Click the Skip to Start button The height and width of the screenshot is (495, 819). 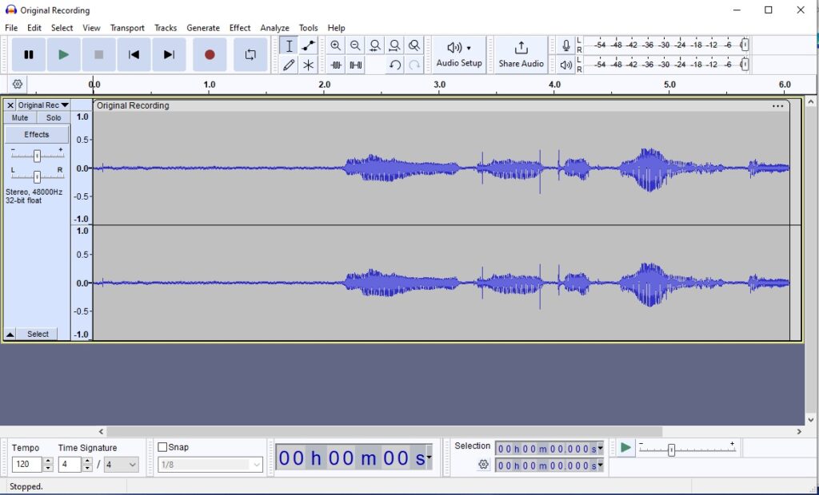coord(134,55)
